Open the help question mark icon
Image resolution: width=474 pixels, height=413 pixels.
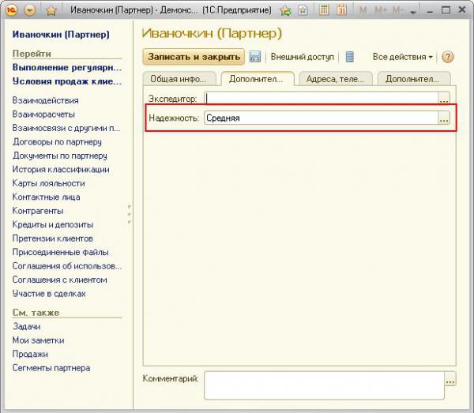coord(448,58)
